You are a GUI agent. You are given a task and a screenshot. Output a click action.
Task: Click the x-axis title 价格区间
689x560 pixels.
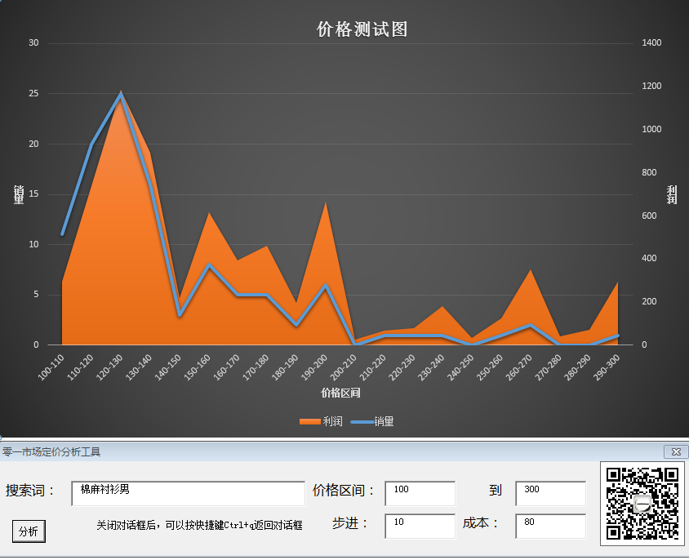point(340,393)
